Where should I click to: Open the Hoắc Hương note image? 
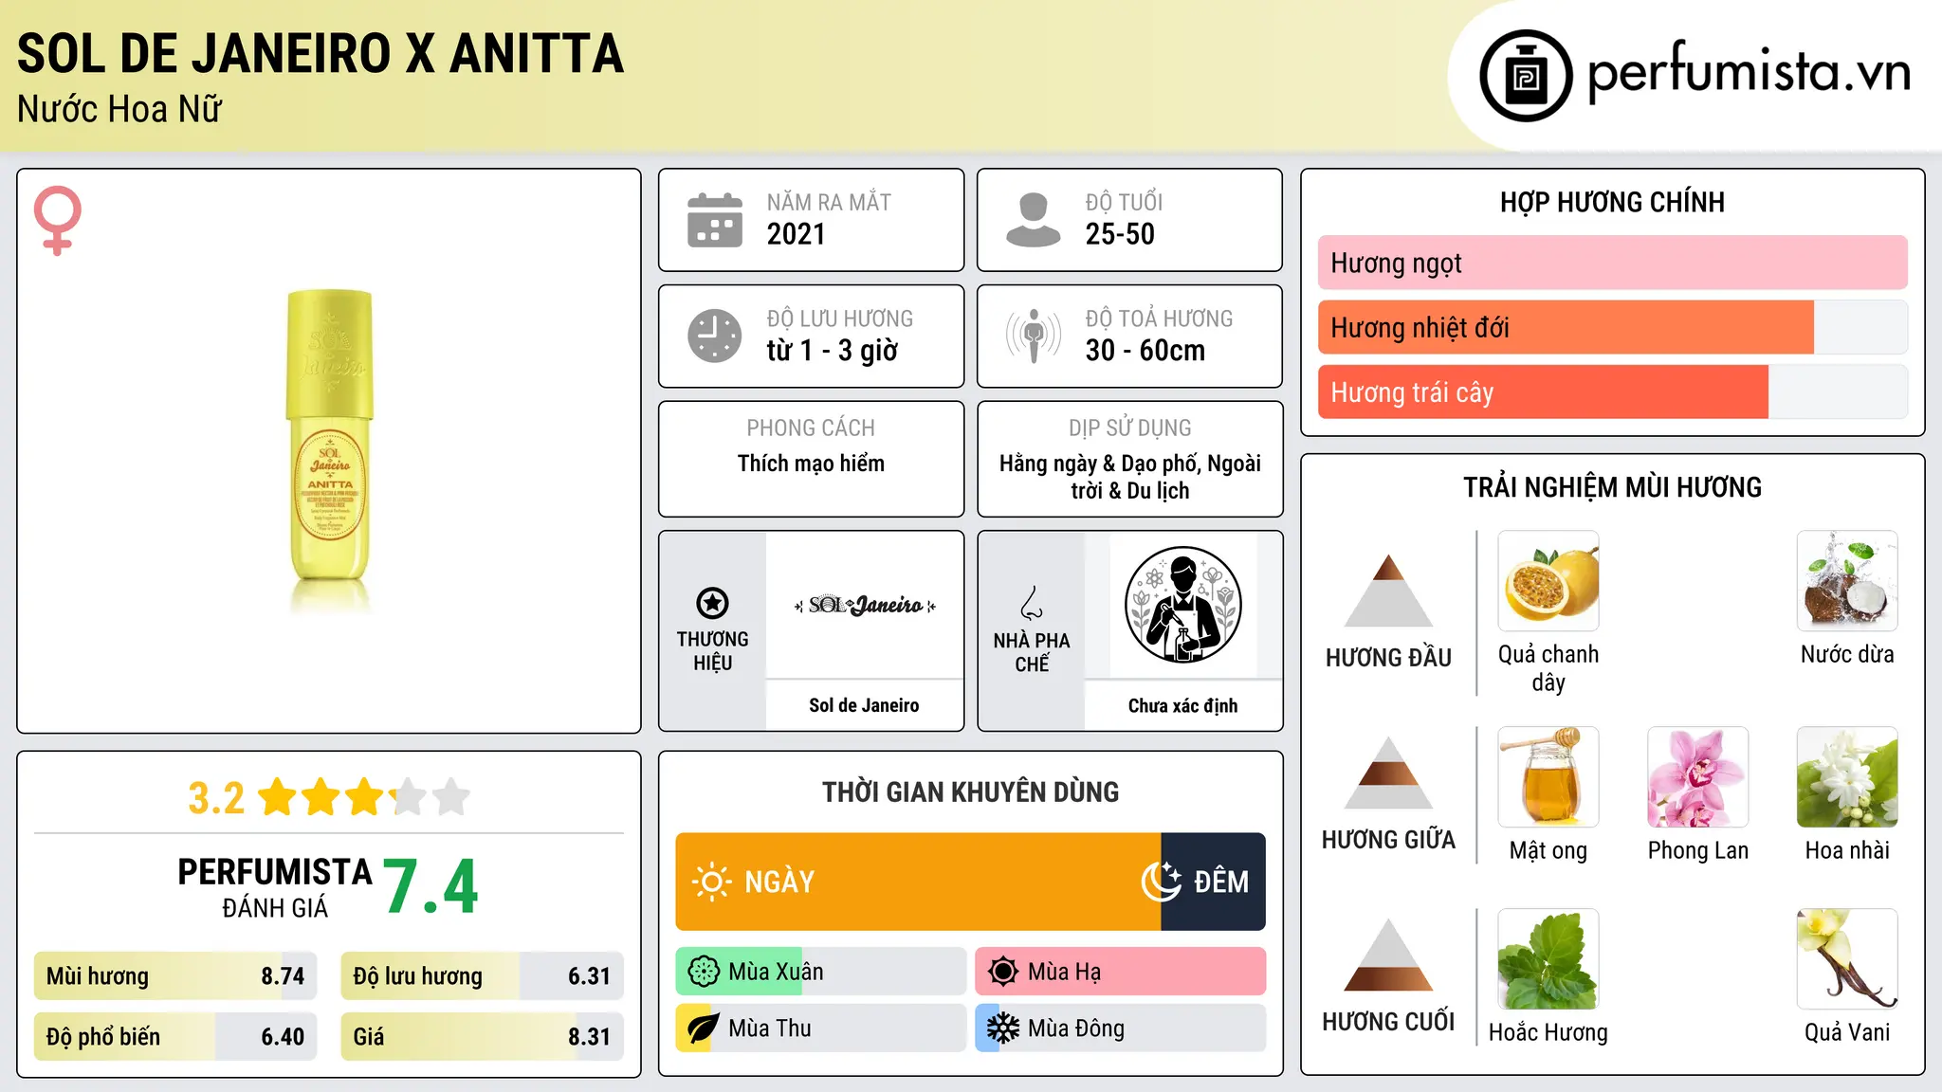point(1548,959)
